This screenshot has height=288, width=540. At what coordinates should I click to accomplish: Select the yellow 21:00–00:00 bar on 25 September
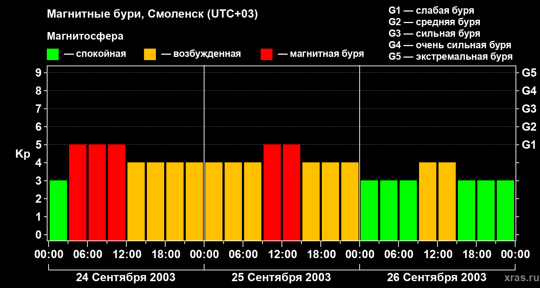click(350, 202)
